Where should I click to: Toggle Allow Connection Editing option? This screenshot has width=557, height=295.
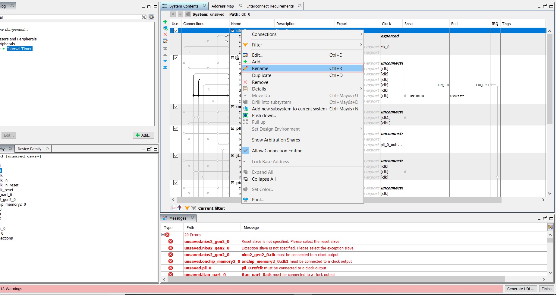277,151
